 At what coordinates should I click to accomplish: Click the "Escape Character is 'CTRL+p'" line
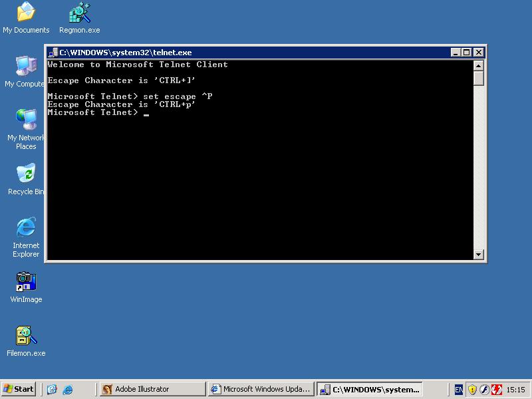coord(122,104)
